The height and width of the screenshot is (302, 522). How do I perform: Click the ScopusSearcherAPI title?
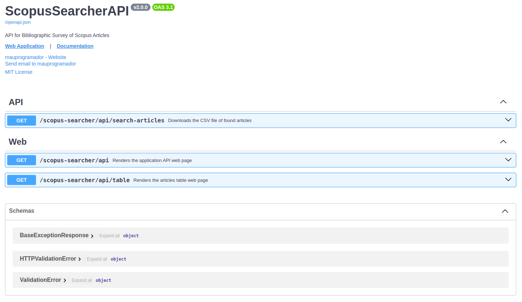tap(67, 11)
